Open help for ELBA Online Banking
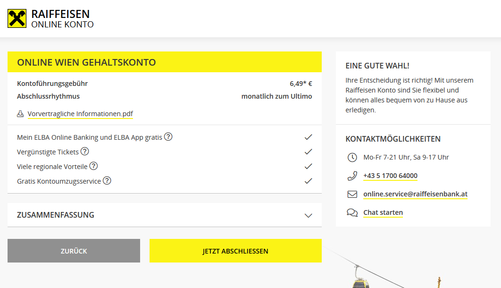The width and height of the screenshot is (501, 288). [168, 137]
